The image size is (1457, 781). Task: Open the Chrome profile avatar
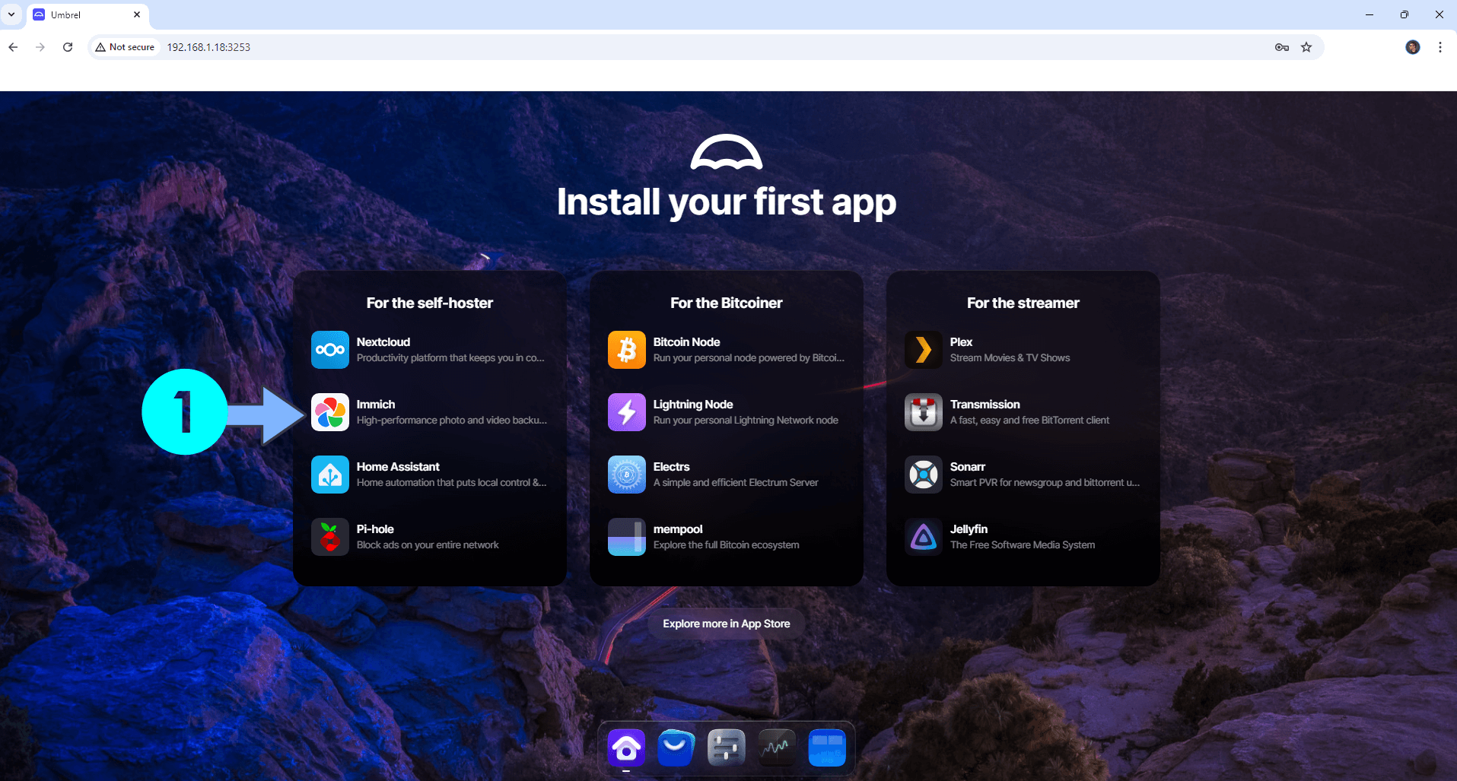point(1413,47)
